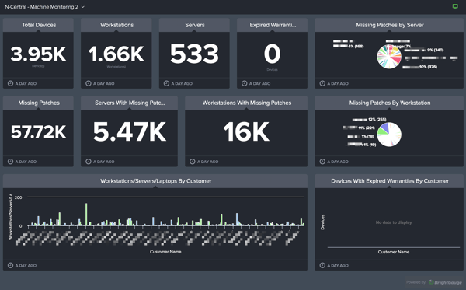Click the green monitor icon at top right
Viewport: 466px width, 290px height.
[x=455, y=6]
